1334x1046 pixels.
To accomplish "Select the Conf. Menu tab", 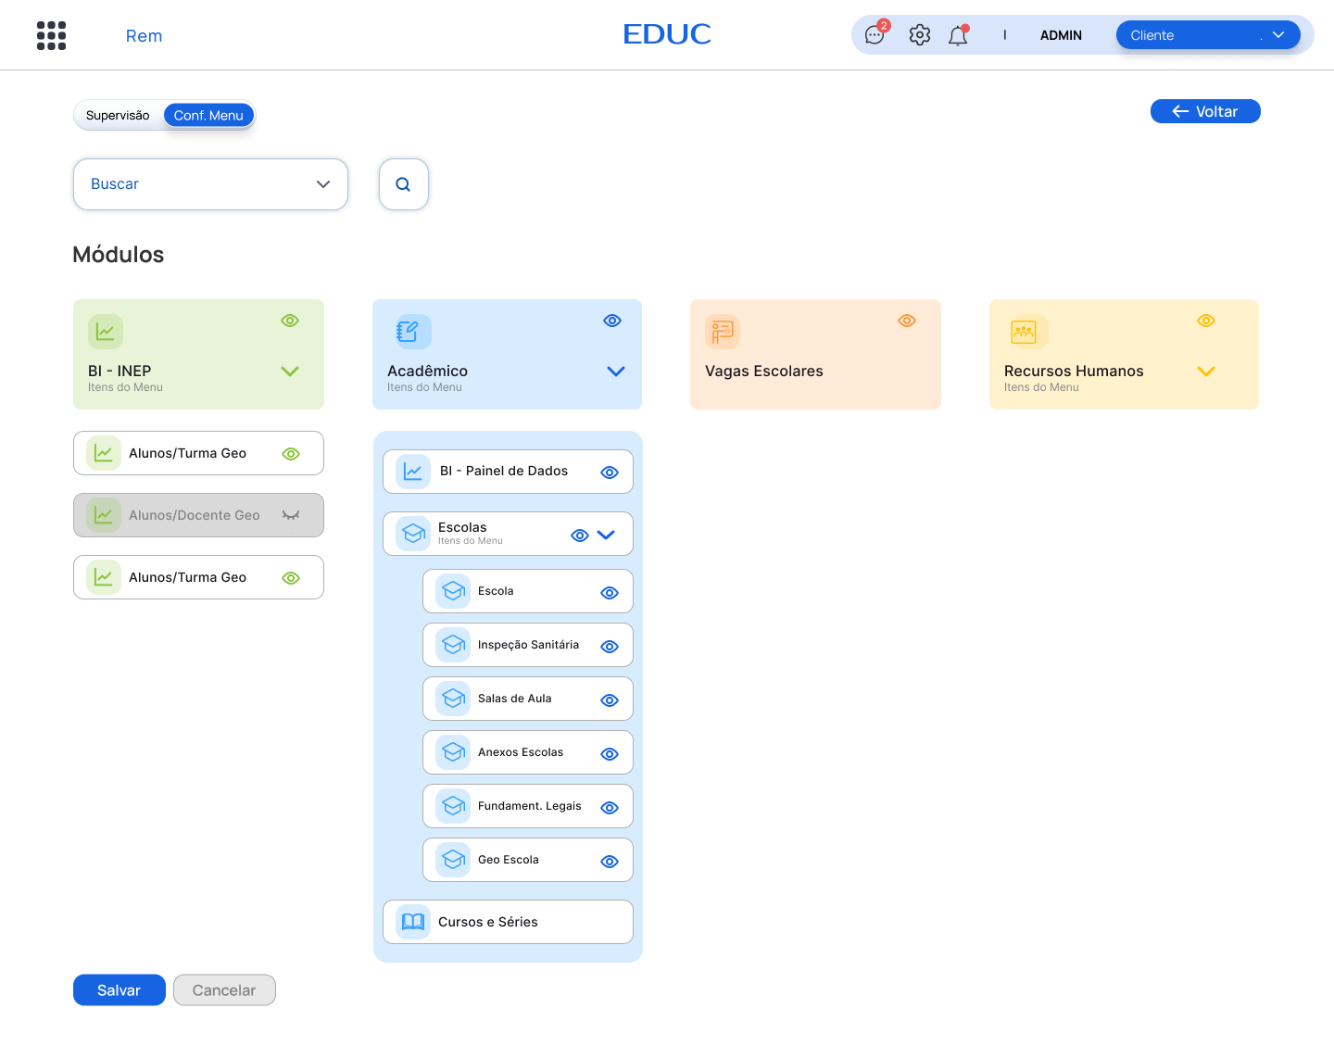I will pyautogui.click(x=208, y=115).
